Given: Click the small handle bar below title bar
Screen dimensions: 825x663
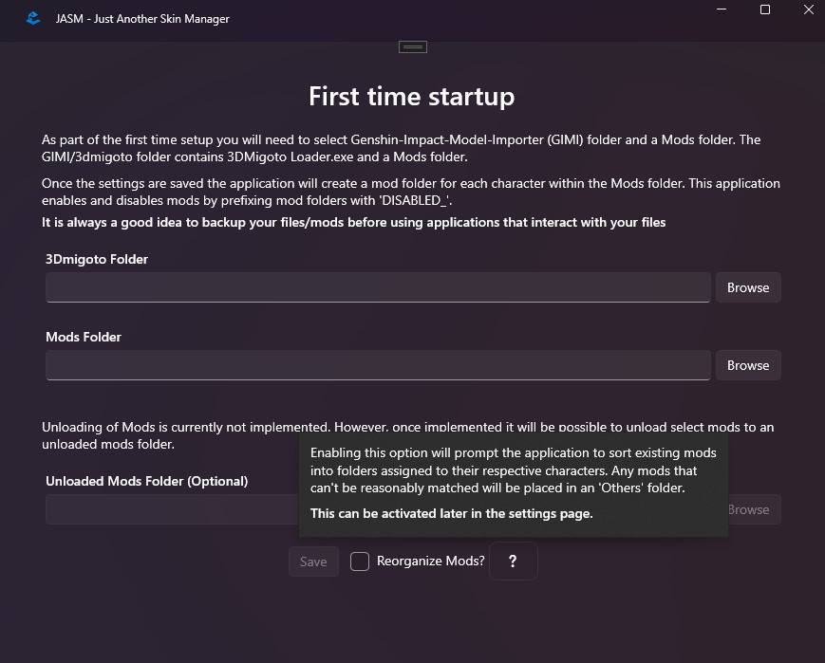Looking at the screenshot, I should pos(413,46).
